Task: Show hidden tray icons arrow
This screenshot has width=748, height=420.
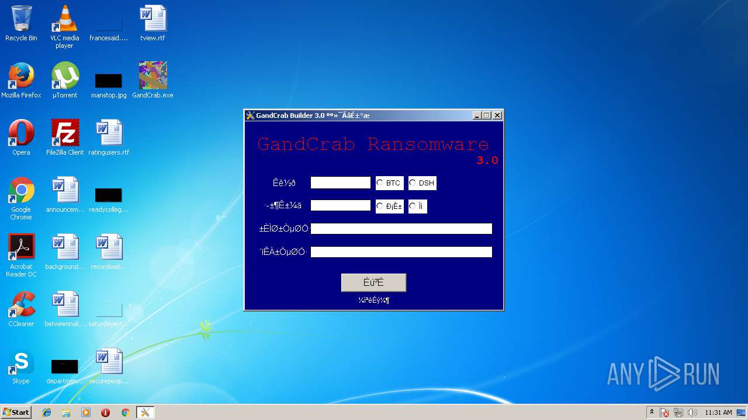Action: coord(652,412)
